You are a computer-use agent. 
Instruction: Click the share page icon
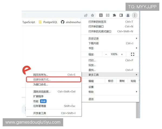[x=86, y=15]
